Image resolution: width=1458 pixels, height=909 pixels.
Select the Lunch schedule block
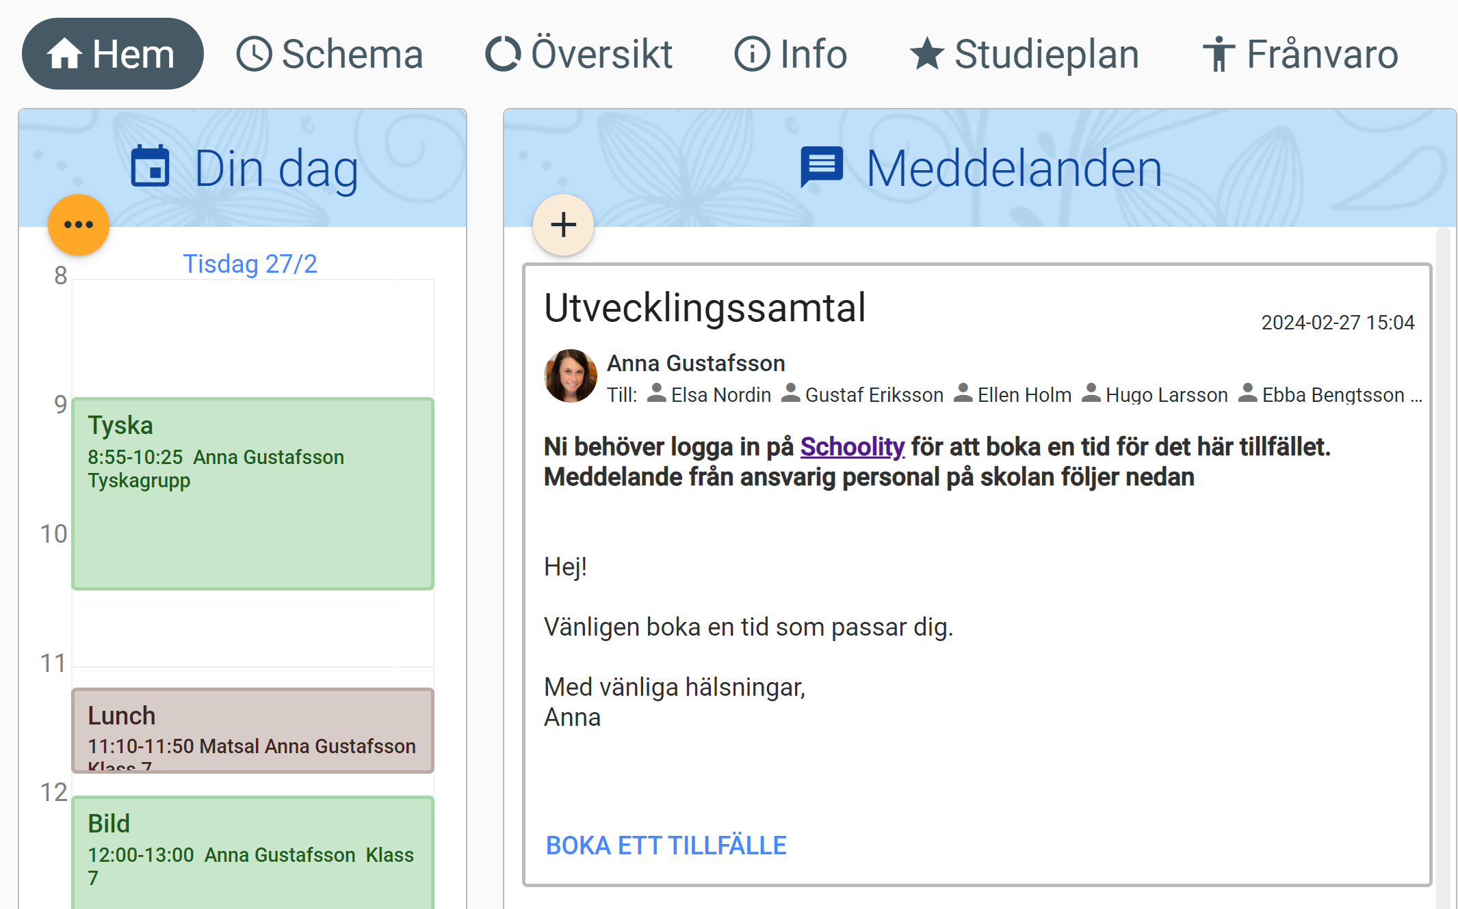point(252,730)
